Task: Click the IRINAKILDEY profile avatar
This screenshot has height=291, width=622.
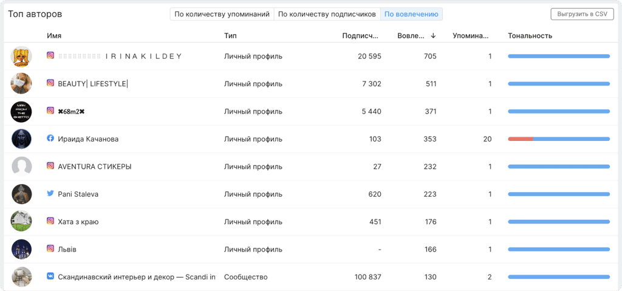Action: [x=21, y=56]
